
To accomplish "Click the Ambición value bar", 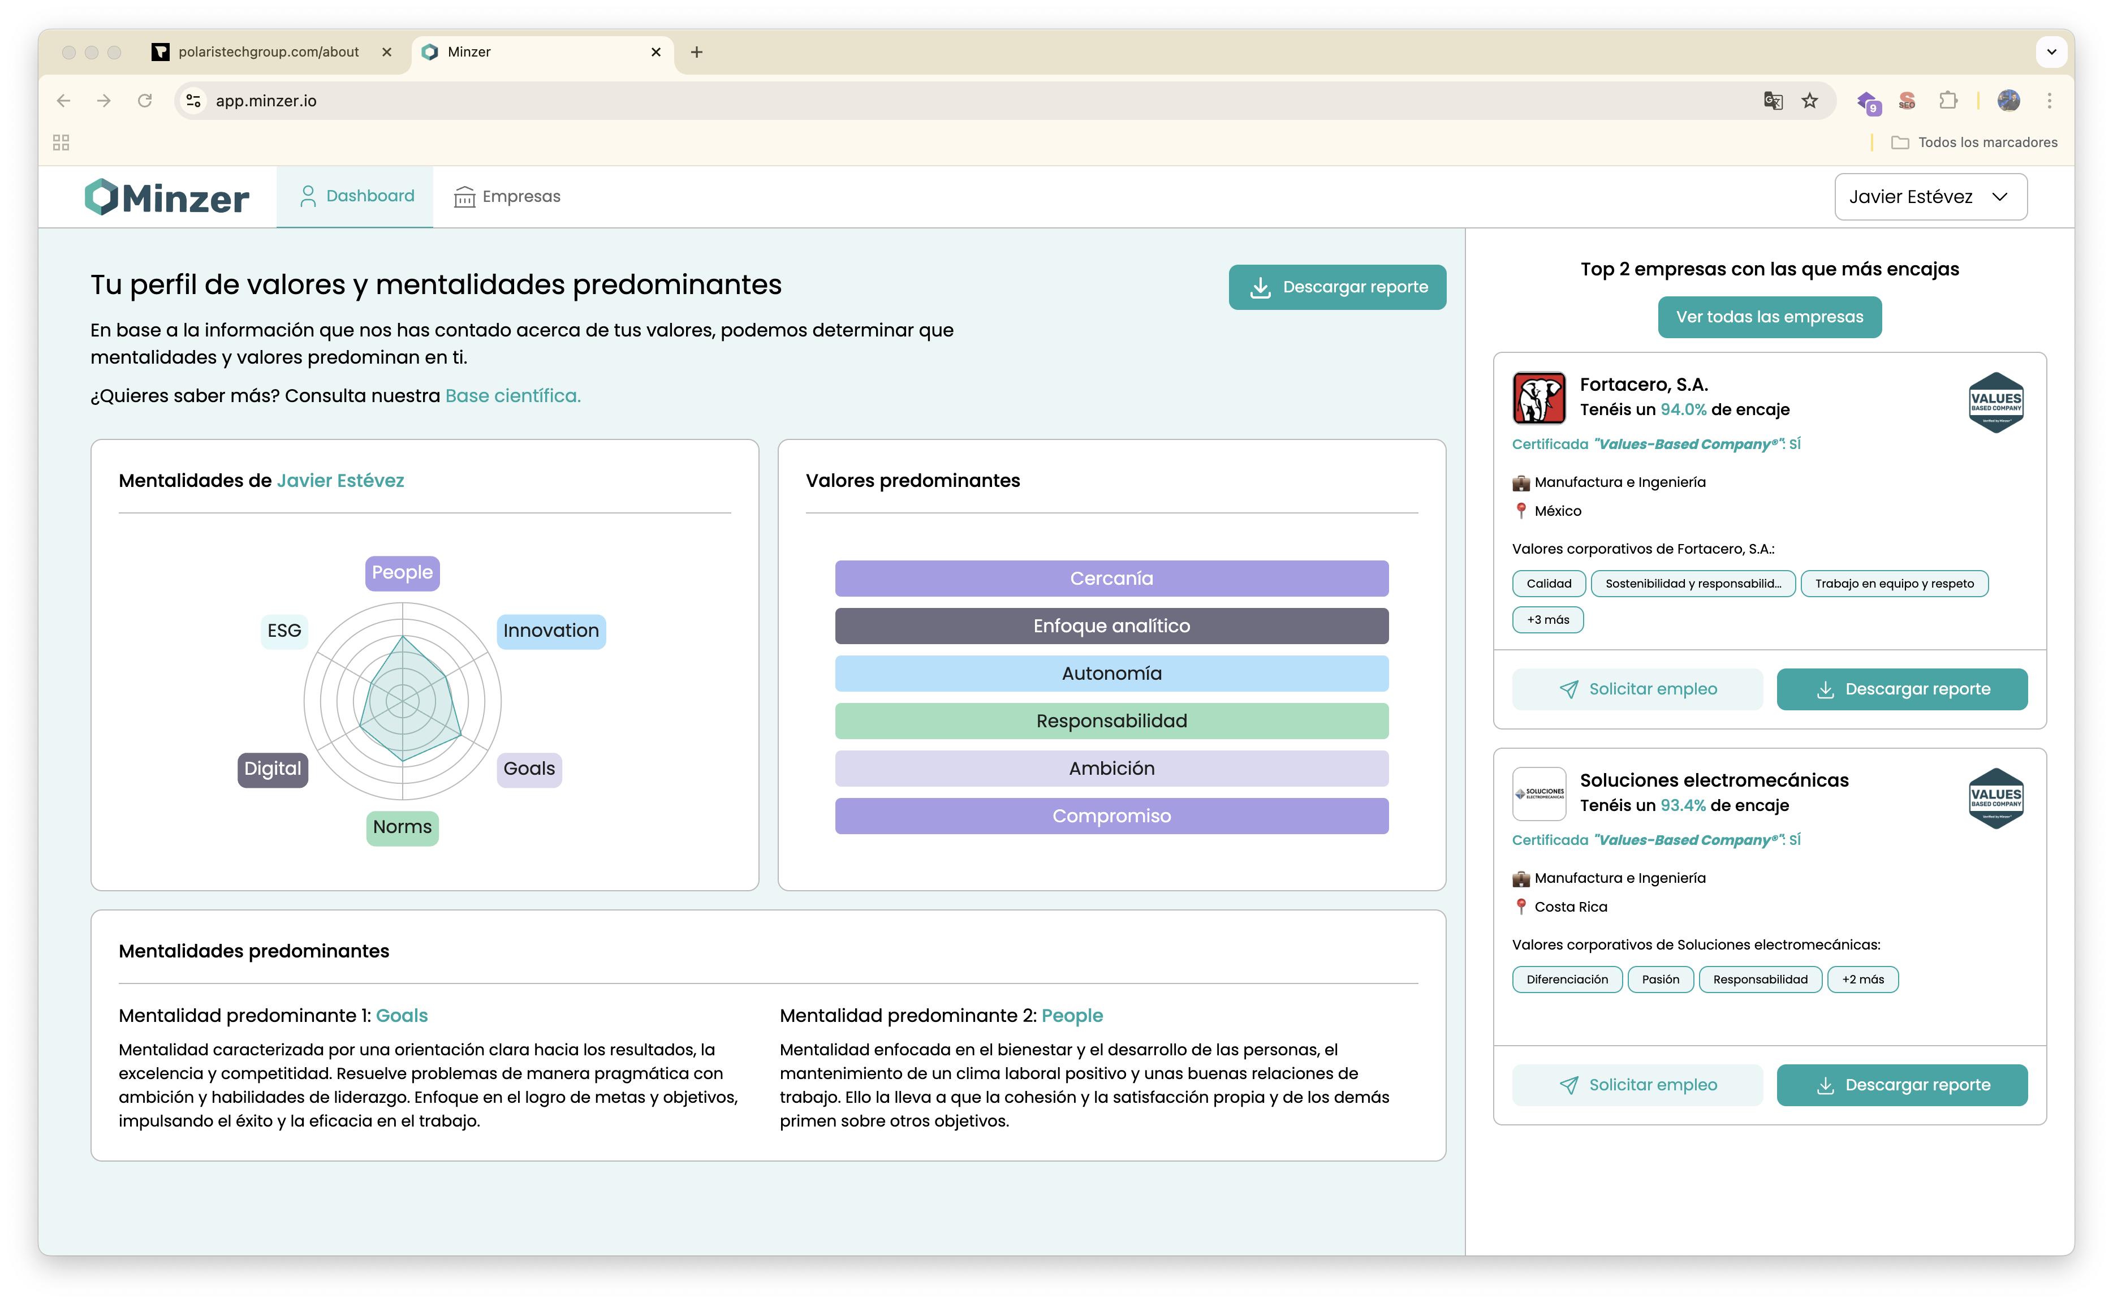I will (1112, 768).
